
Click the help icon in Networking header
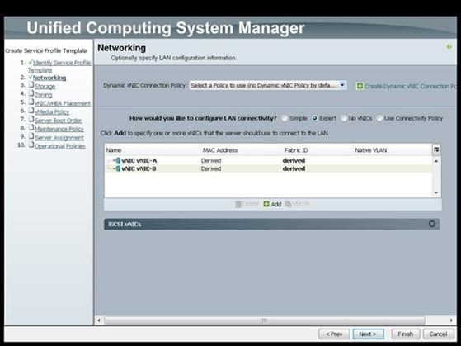click(449, 46)
